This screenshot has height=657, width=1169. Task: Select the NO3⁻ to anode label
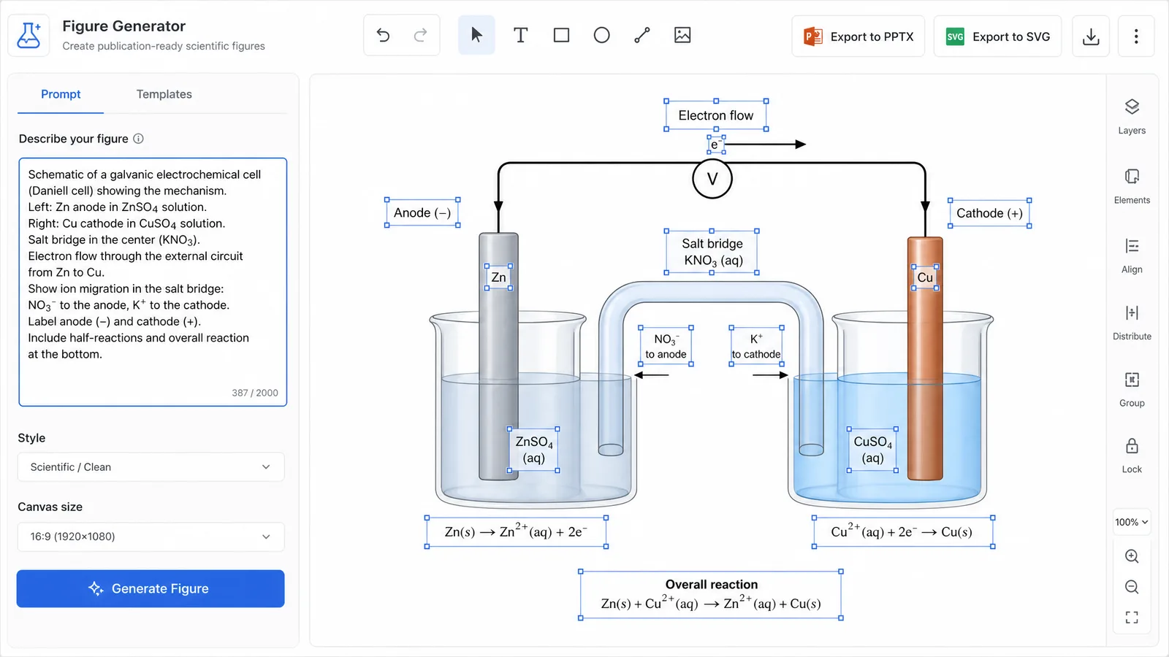pyautogui.click(x=666, y=346)
